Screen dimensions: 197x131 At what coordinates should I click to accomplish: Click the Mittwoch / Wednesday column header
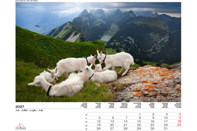pyautogui.click(x=124, y=105)
